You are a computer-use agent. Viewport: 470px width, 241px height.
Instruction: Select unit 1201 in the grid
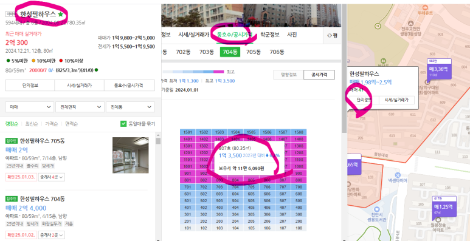[x=188, y=153]
